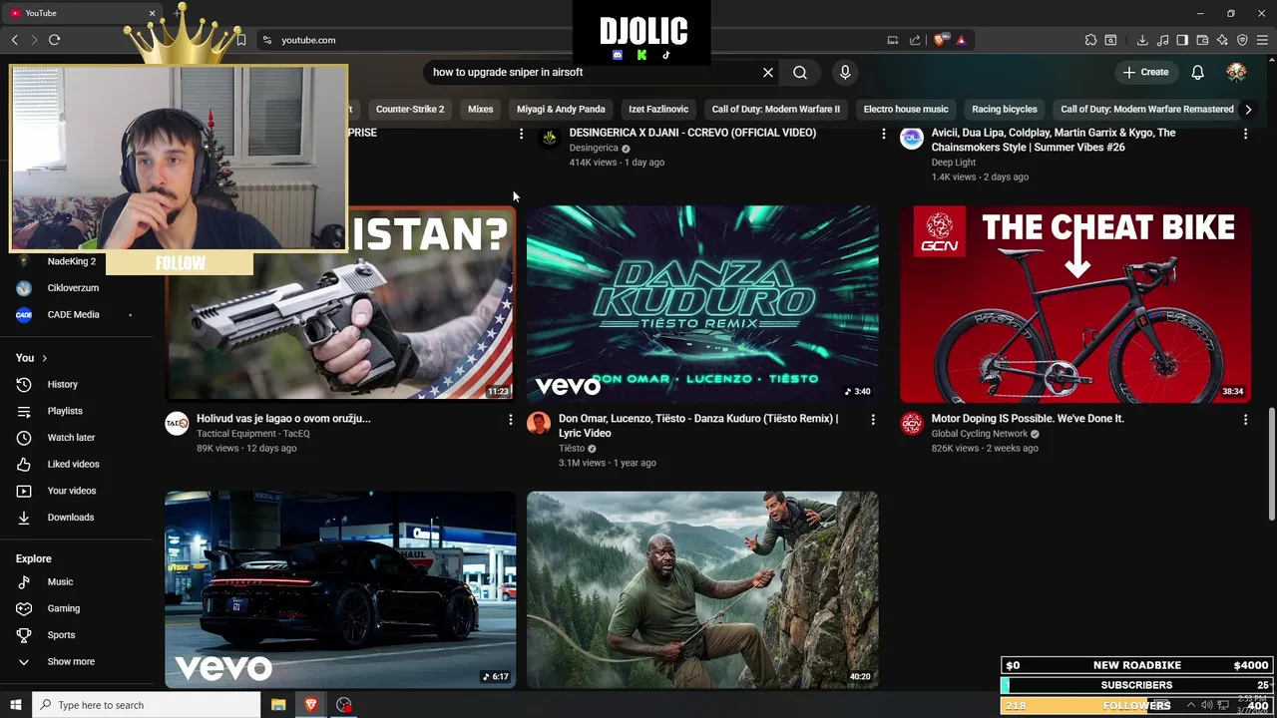Open options for DESINGERICA X DJANI video
The image size is (1277, 718).
pyautogui.click(x=883, y=134)
